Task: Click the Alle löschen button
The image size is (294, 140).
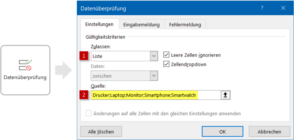Action: coord(101,131)
